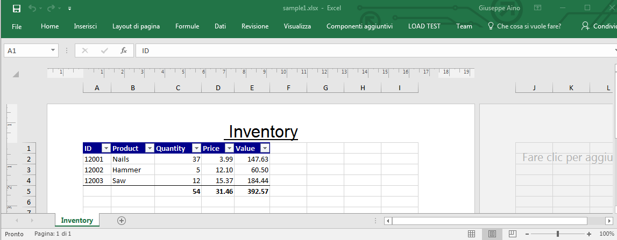Open the Quantity column filter dropdown
The height and width of the screenshot is (240, 617).
coord(196,148)
